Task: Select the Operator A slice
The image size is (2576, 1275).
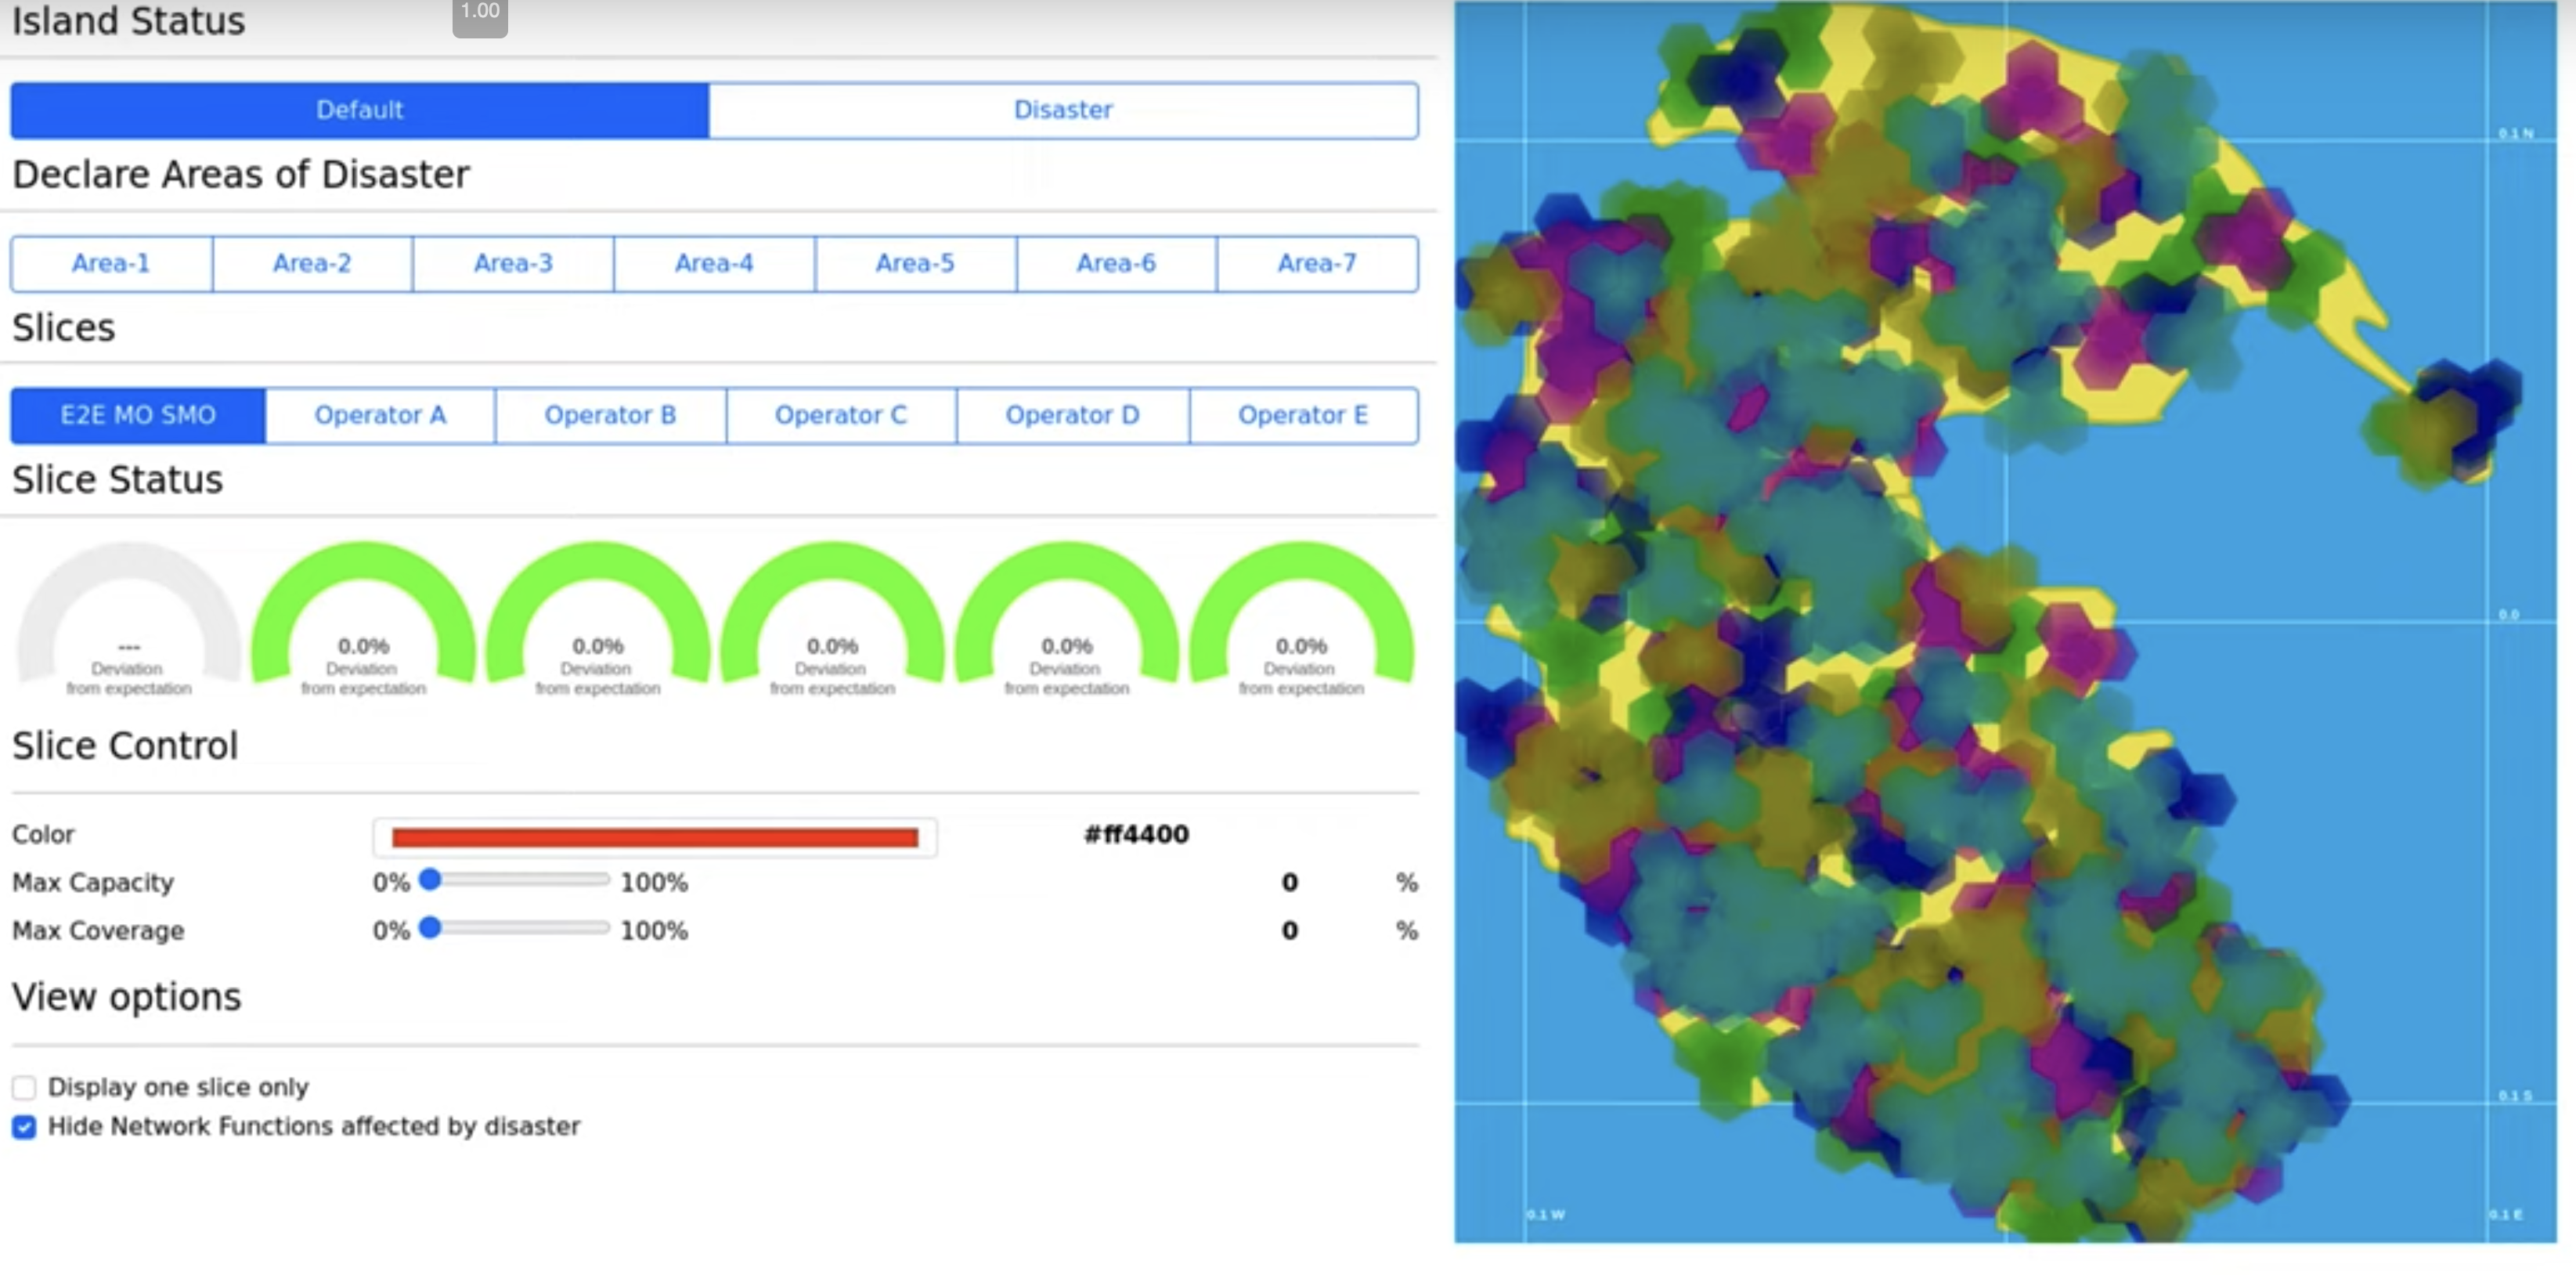Action: pyautogui.click(x=380, y=415)
